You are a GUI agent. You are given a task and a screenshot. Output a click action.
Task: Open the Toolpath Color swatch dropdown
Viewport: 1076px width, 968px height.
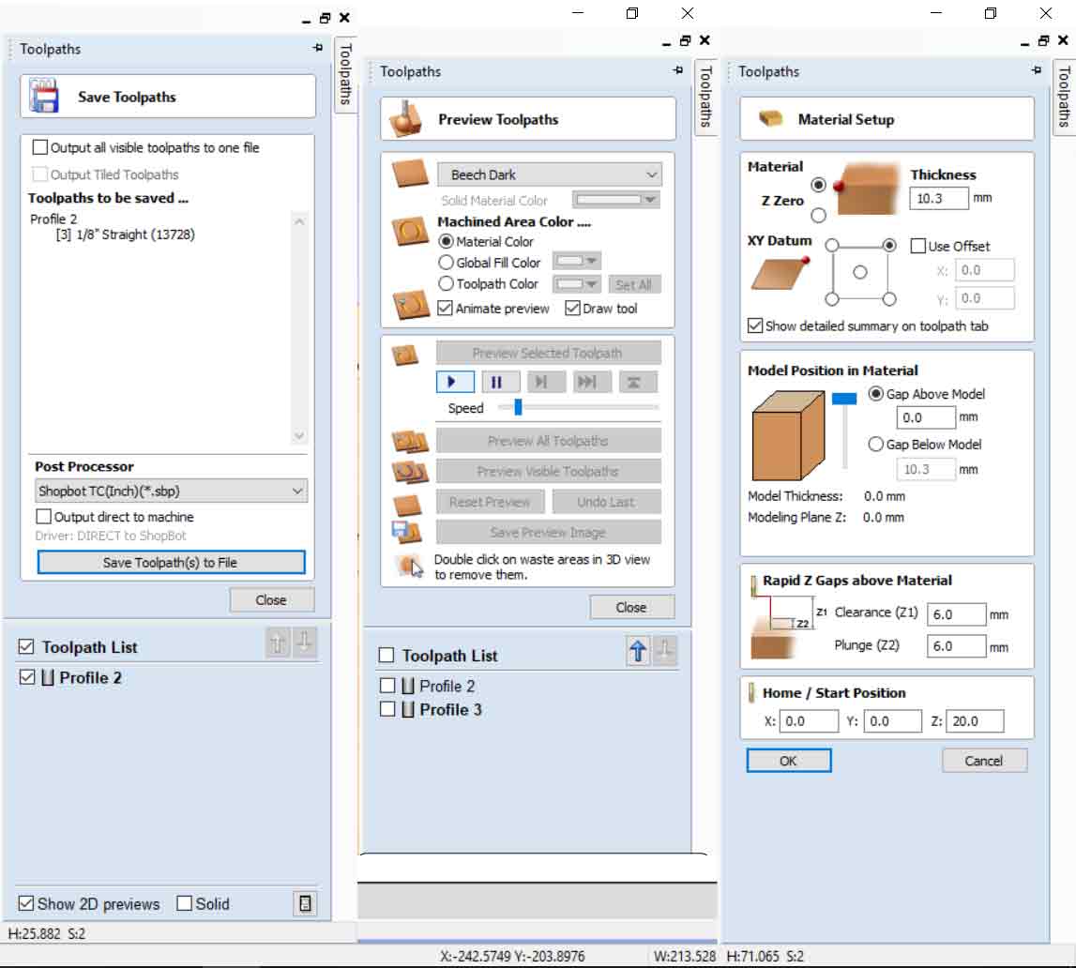(x=576, y=283)
